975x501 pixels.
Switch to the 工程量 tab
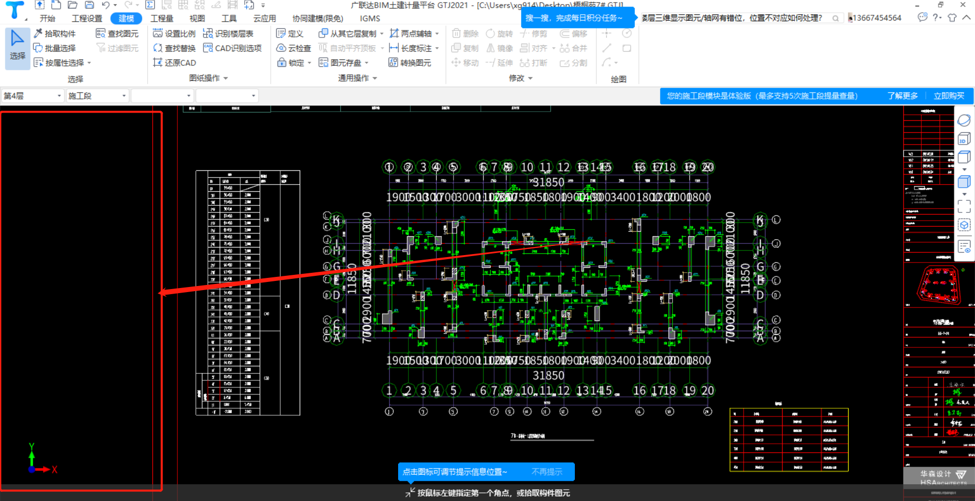coord(162,18)
